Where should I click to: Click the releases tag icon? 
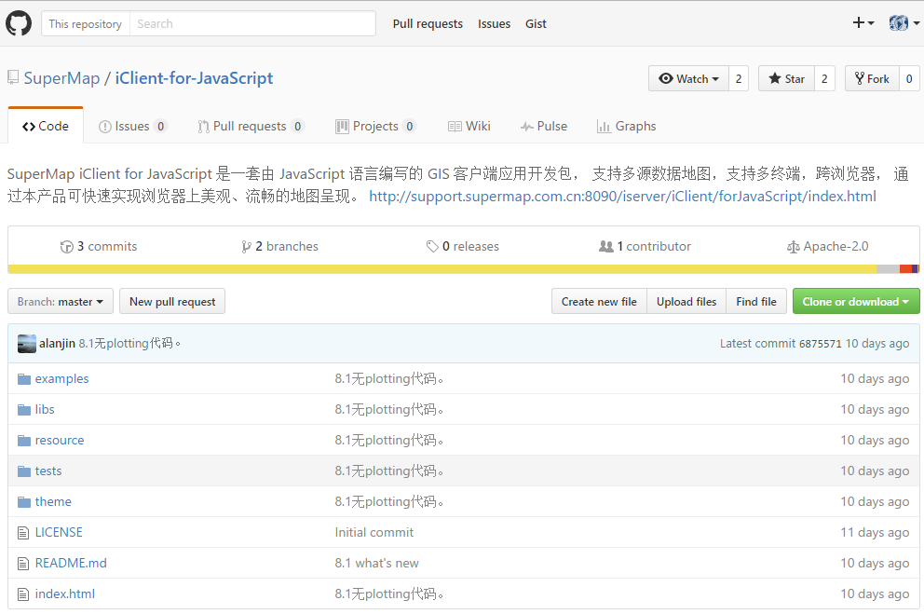[432, 246]
